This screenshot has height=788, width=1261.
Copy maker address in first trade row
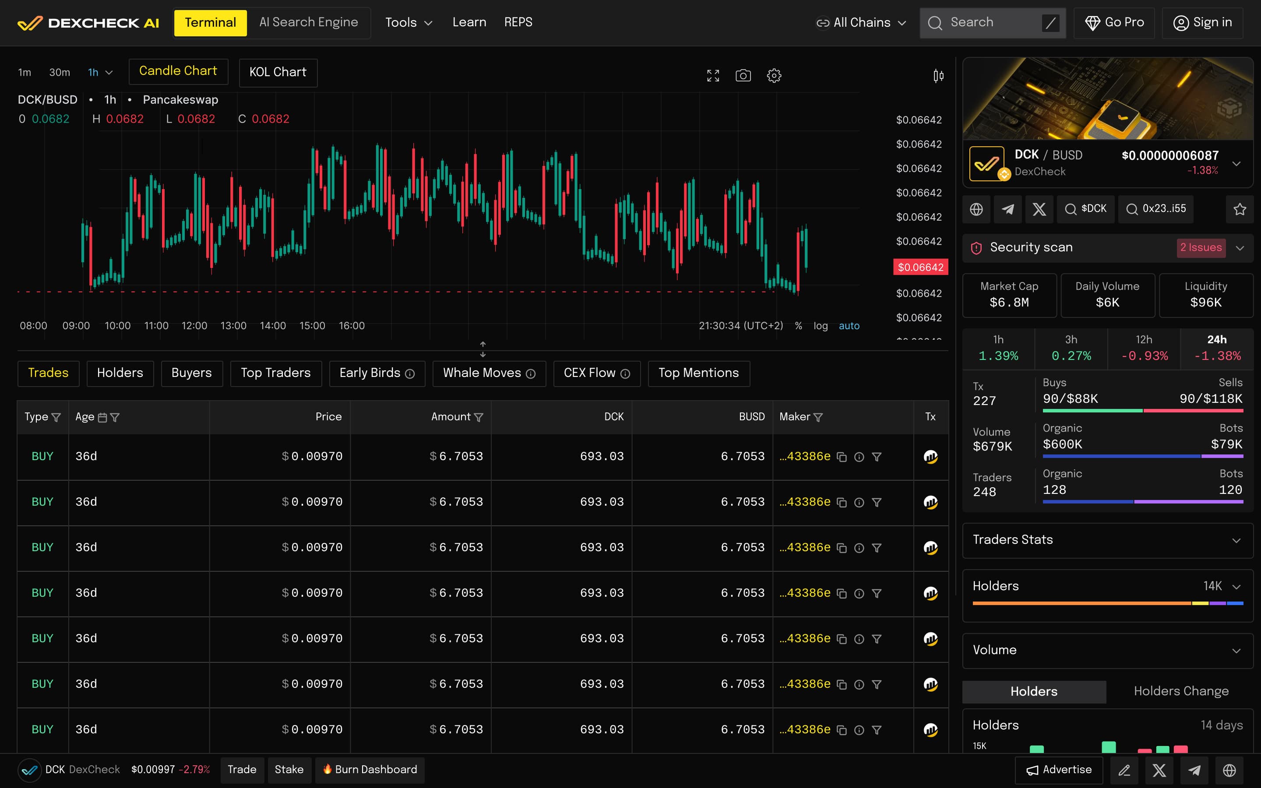click(842, 457)
